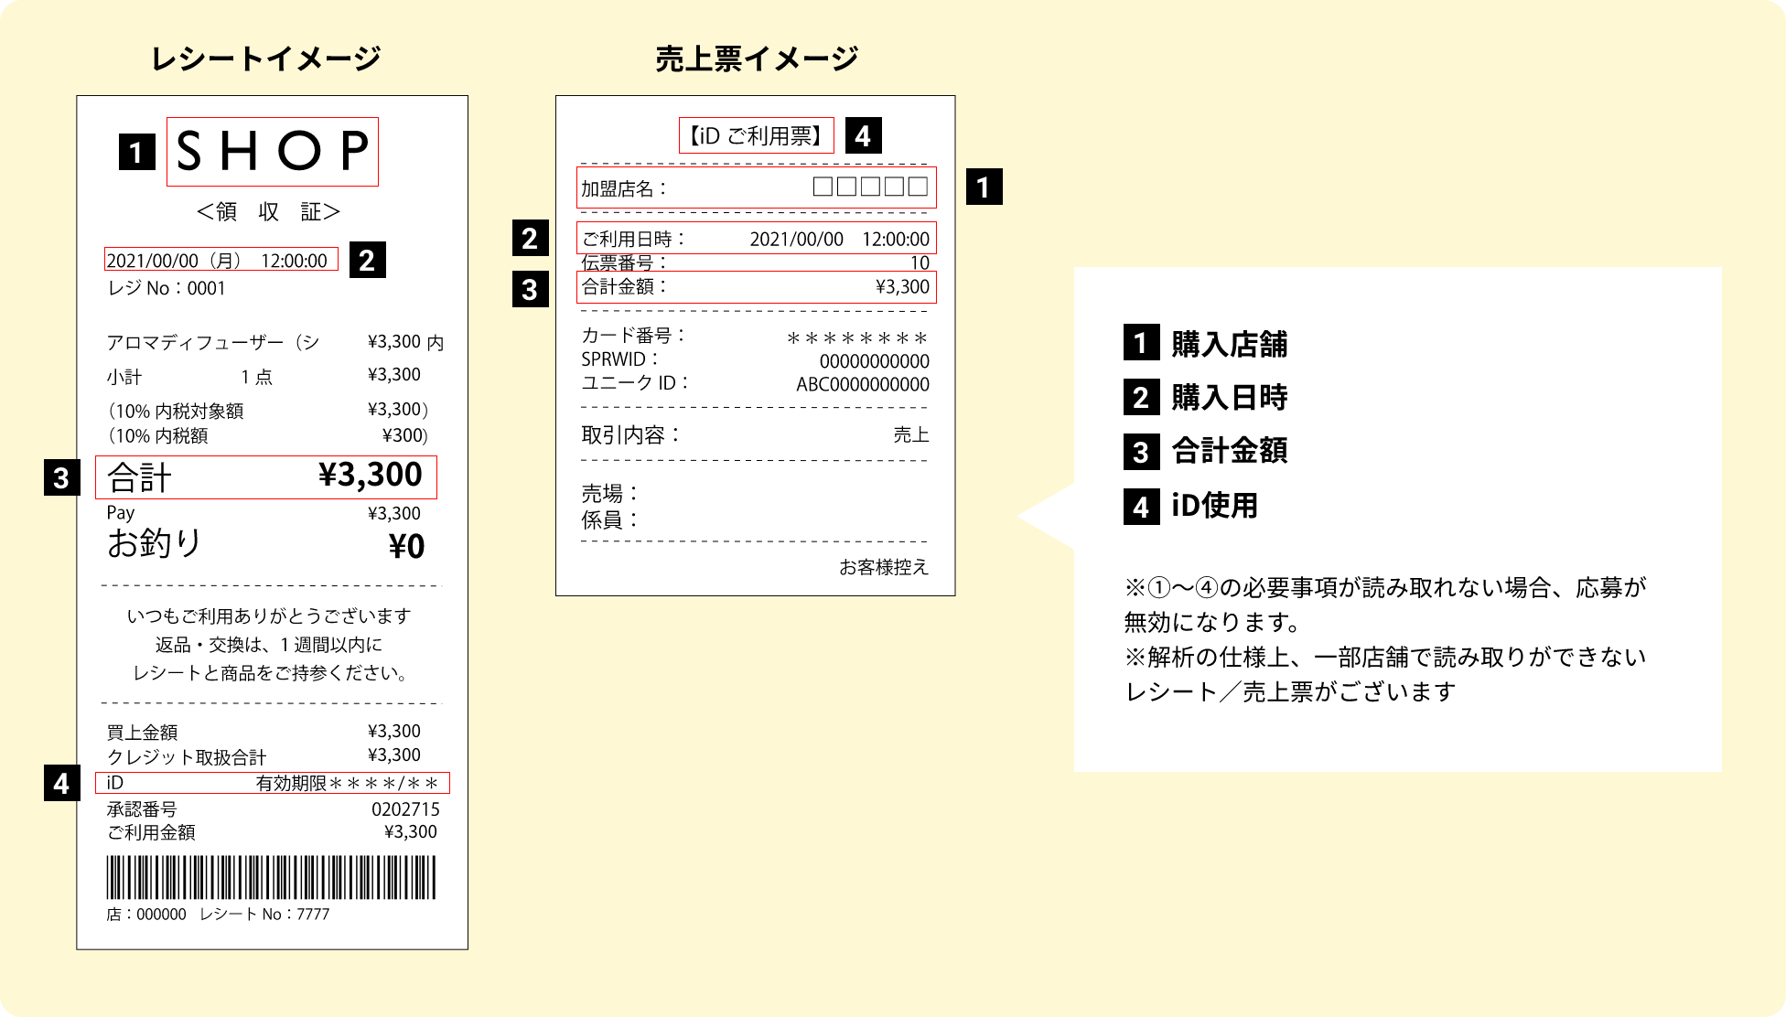Click the レジ No：0001 line

click(x=166, y=289)
